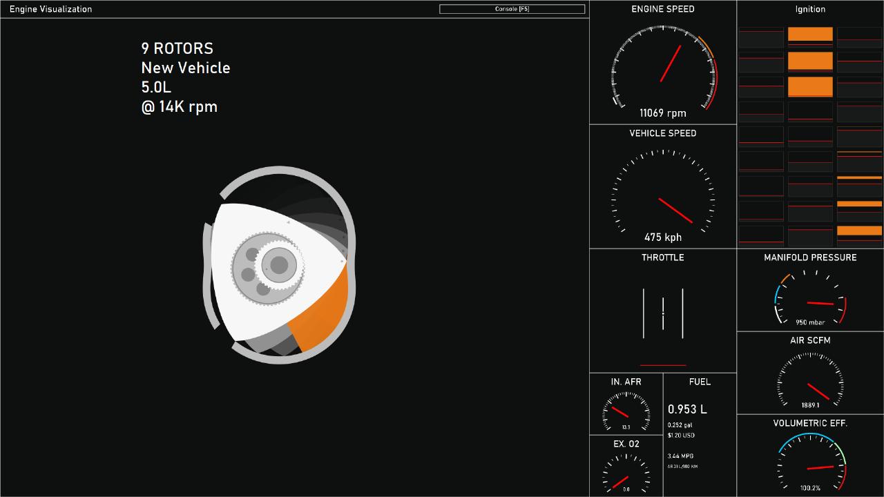Click the 5.0L displacement label

coord(156,87)
